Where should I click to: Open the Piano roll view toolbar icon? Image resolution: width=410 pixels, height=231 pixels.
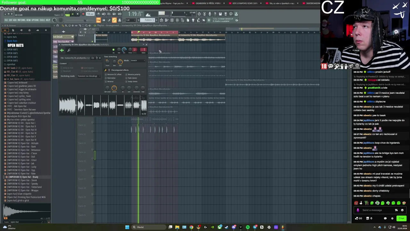[x=167, y=20]
